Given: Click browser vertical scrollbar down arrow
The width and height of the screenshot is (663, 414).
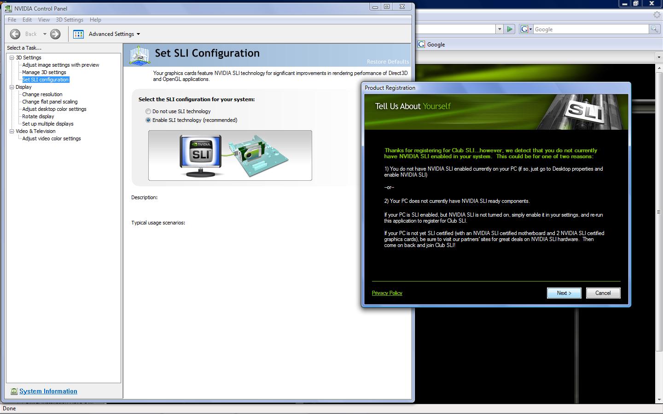Looking at the screenshot, I should [659, 400].
